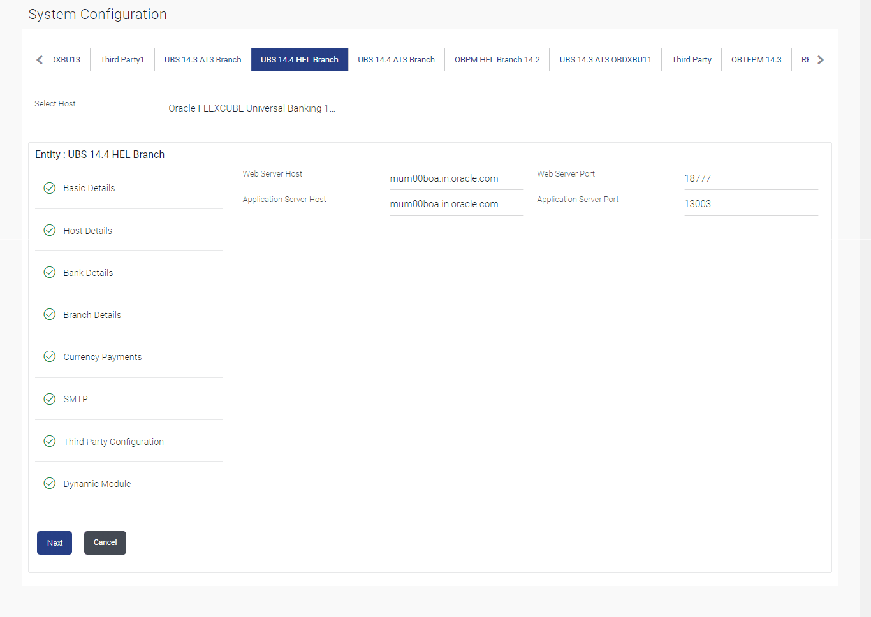Viewport: 871px width, 617px height.
Task: Click the Host Details checkmark icon
Action: pyautogui.click(x=50, y=230)
